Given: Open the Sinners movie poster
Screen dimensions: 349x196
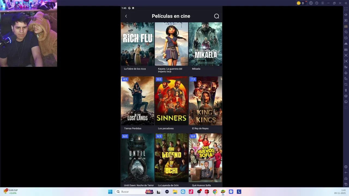Looking at the screenshot, I should (172, 101).
